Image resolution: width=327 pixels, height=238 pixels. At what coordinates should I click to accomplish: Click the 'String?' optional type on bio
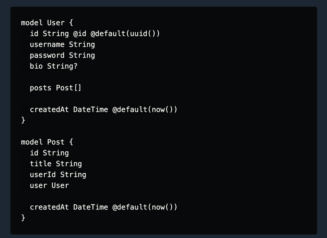[x=62, y=66]
